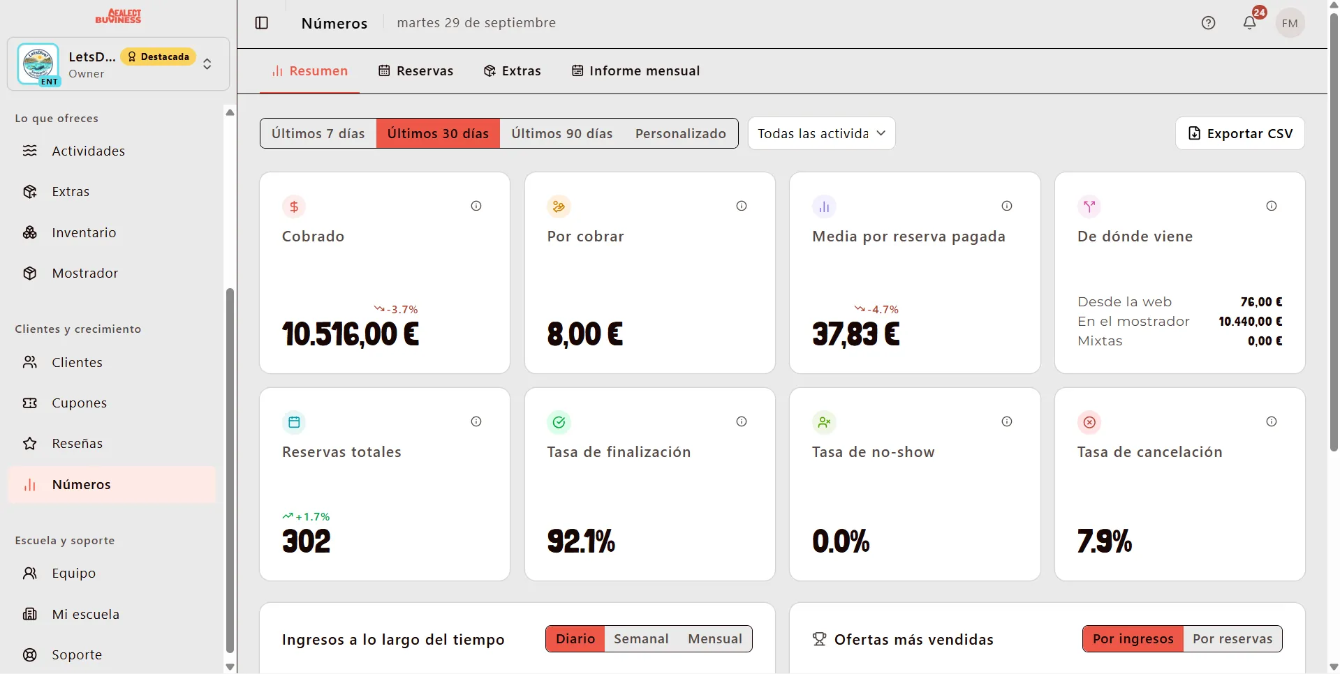This screenshot has width=1340, height=674.
Task: Click the LetsD school logo thumbnail
Action: tap(38, 64)
